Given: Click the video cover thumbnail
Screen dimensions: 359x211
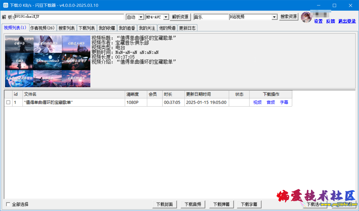Looking at the screenshot, I should [x=47, y=61].
